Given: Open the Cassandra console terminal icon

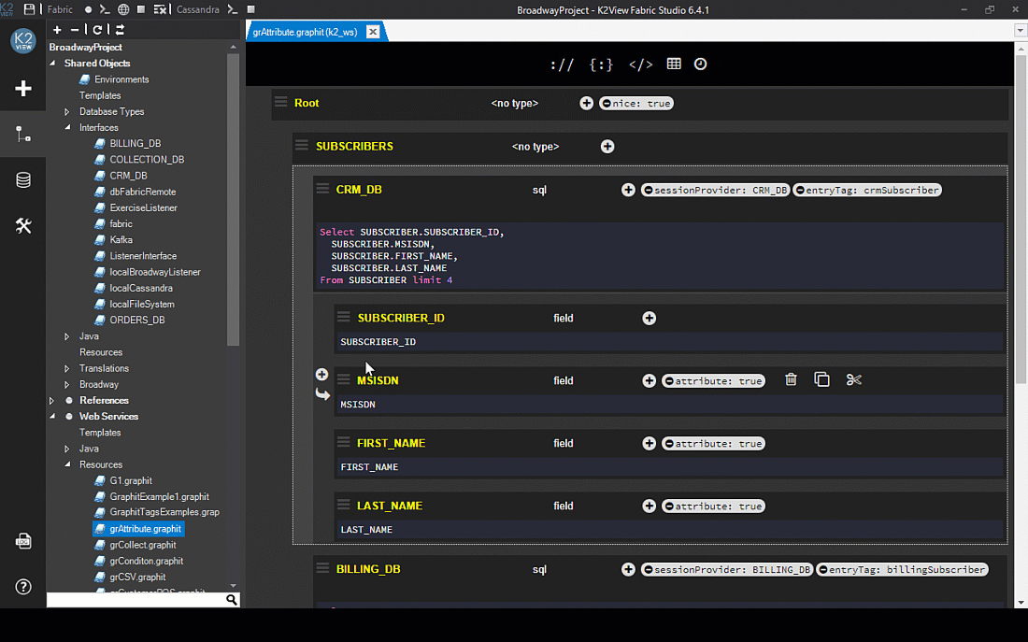Looking at the screenshot, I should click(232, 9).
